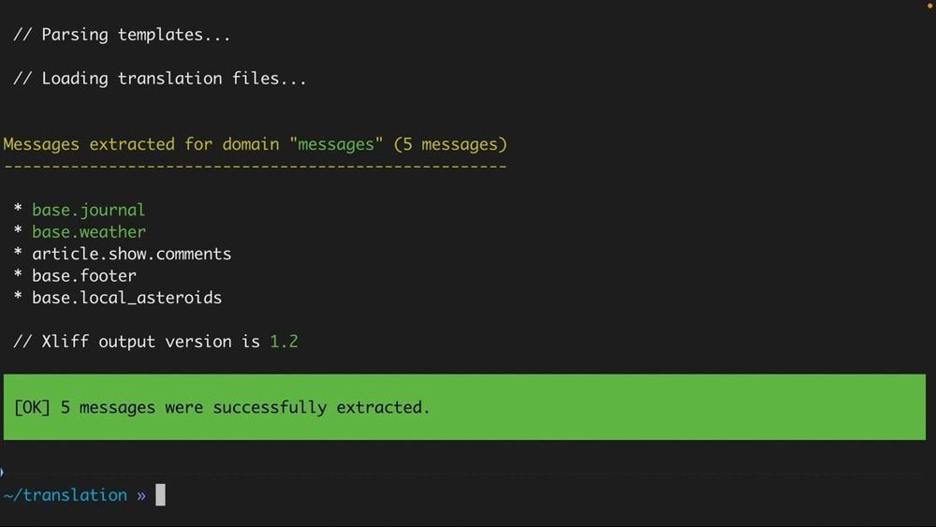Click the article.show.comments entry

[x=131, y=254]
